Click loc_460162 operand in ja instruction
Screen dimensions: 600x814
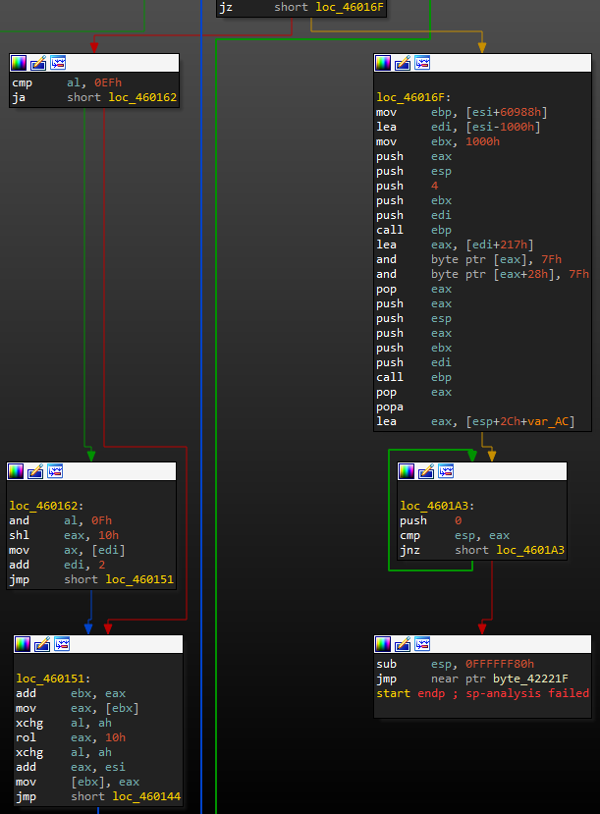point(142,97)
